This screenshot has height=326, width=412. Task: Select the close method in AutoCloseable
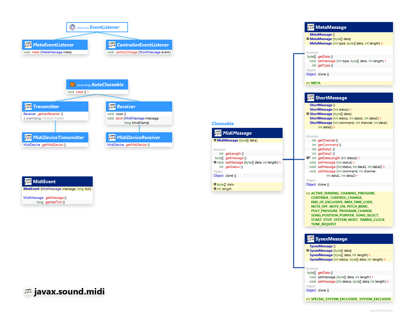tap(80, 92)
